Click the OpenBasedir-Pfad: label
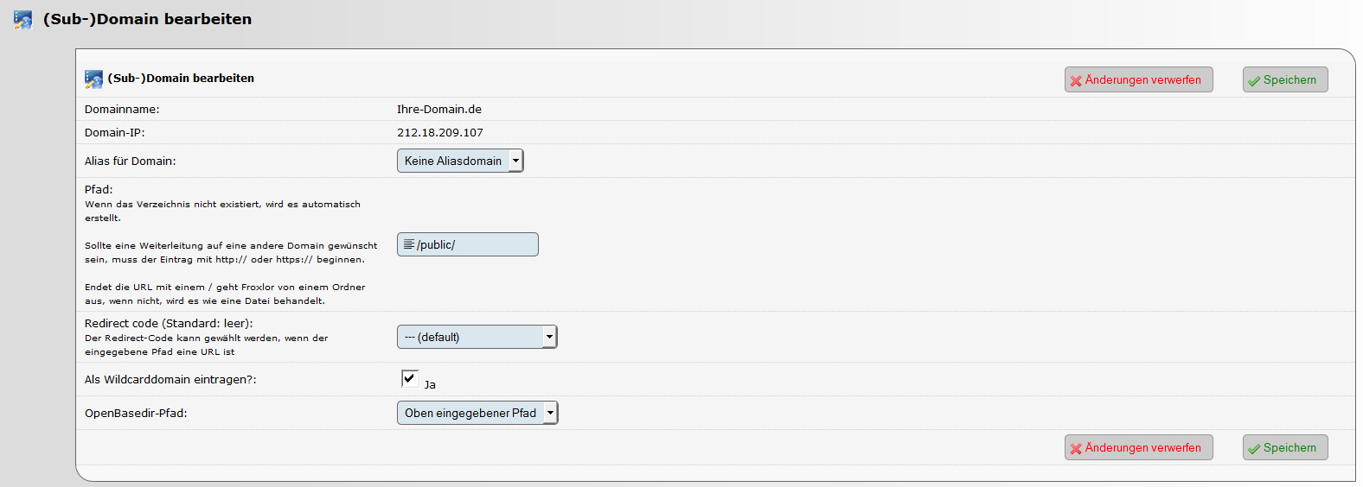The width and height of the screenshot is (1363, 487). 136,414
